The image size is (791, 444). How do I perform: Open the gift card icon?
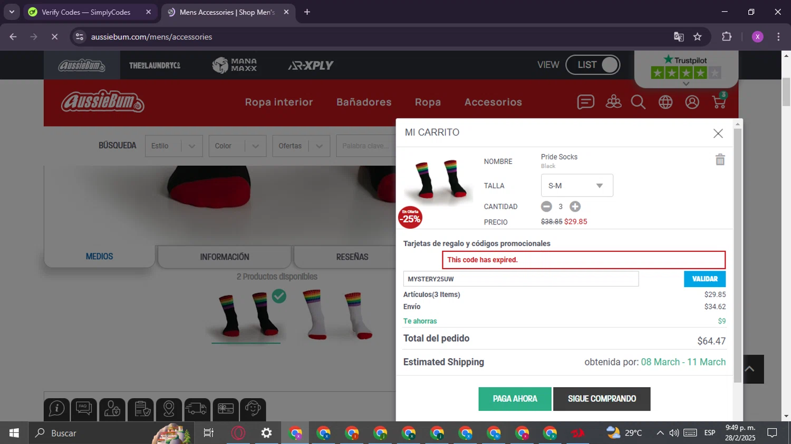[x=225, y=409]
